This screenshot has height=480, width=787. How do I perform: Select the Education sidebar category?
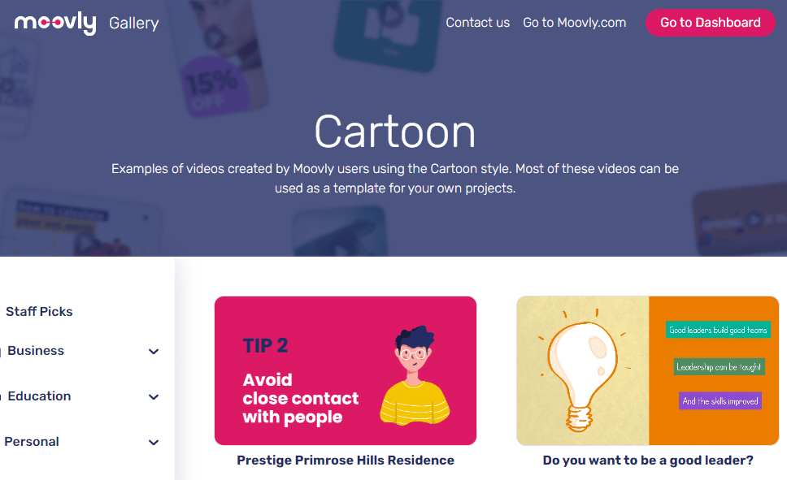[x=38, y=396]
